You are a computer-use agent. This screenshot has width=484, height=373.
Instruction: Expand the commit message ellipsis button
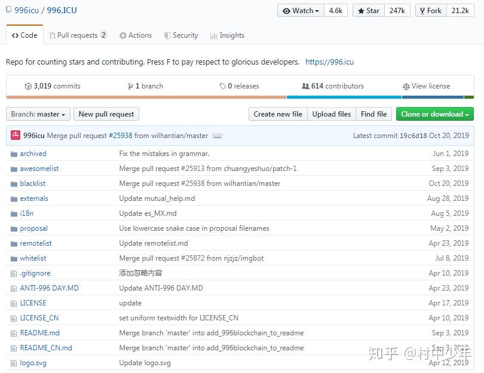pos(218,136)
